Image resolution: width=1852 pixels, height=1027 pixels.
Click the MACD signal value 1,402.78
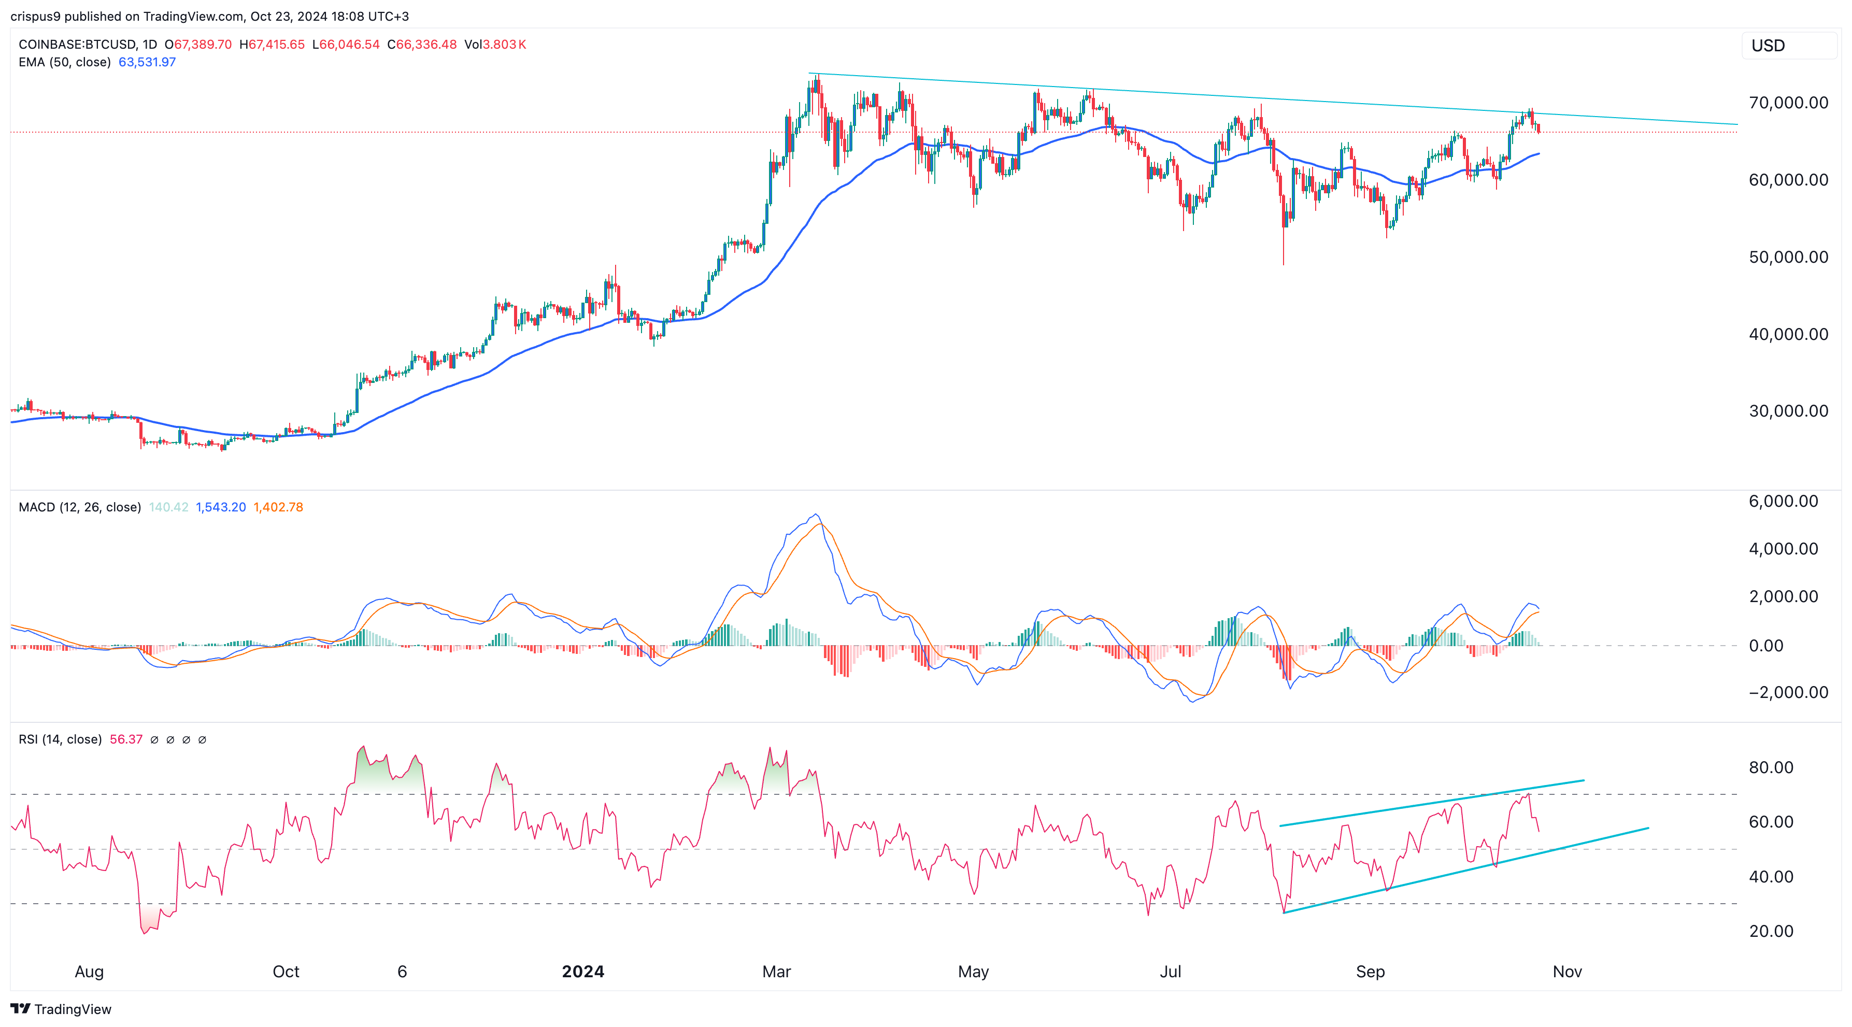278,507
